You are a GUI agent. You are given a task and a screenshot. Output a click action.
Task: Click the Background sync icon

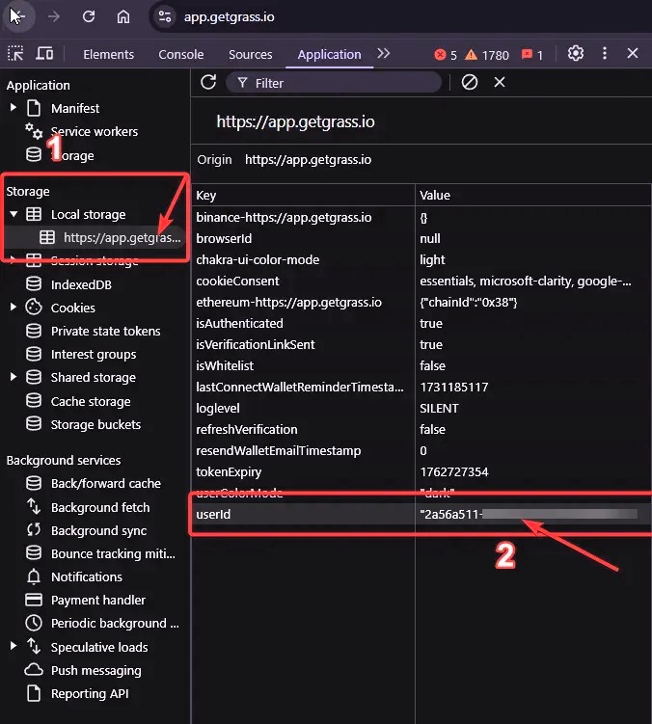34,529
